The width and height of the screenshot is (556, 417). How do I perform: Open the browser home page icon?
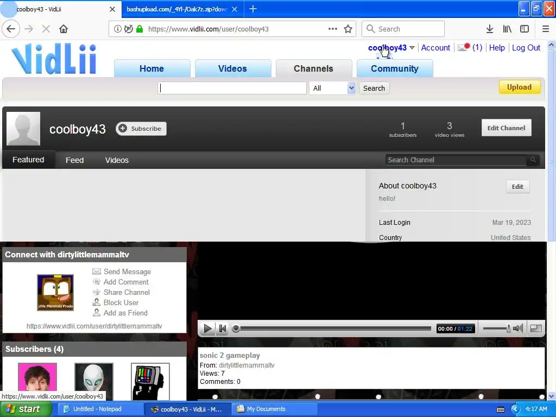pos(64,29)
